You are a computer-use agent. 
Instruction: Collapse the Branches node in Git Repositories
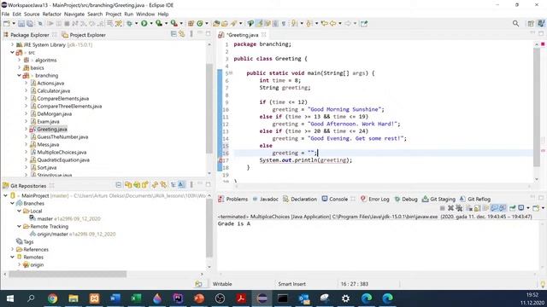tap(12, 203)
